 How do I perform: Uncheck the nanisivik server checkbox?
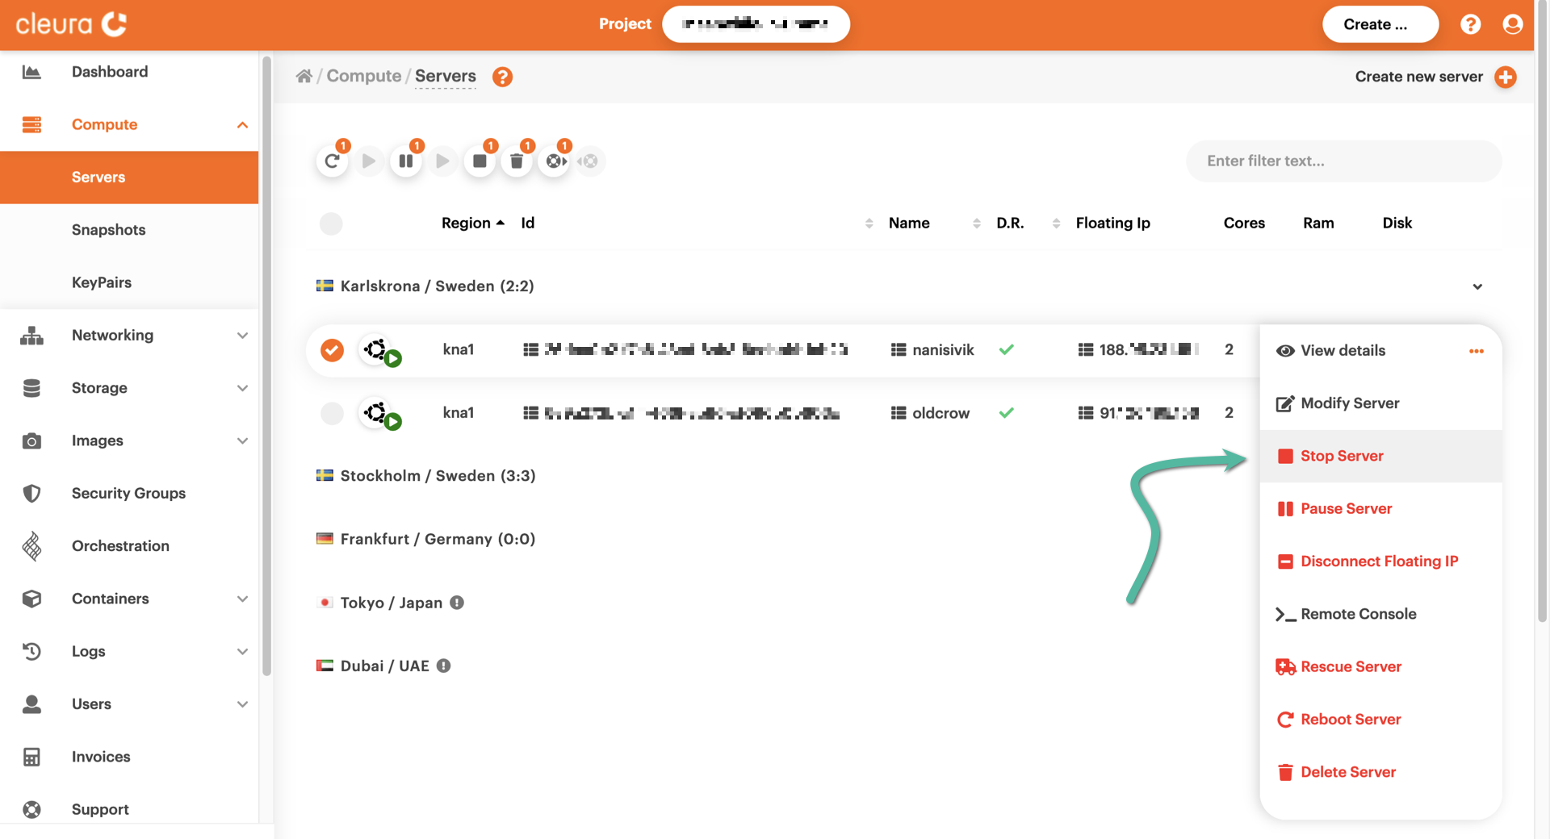332,350
